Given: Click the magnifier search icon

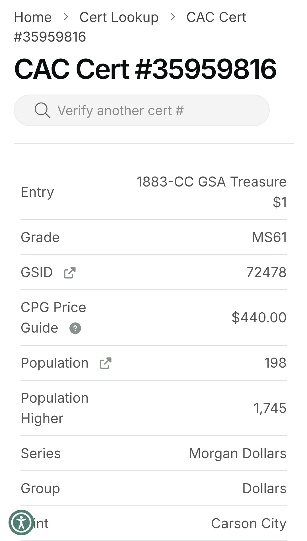Looking at the screenshot, I should click(x=42, y=110).
